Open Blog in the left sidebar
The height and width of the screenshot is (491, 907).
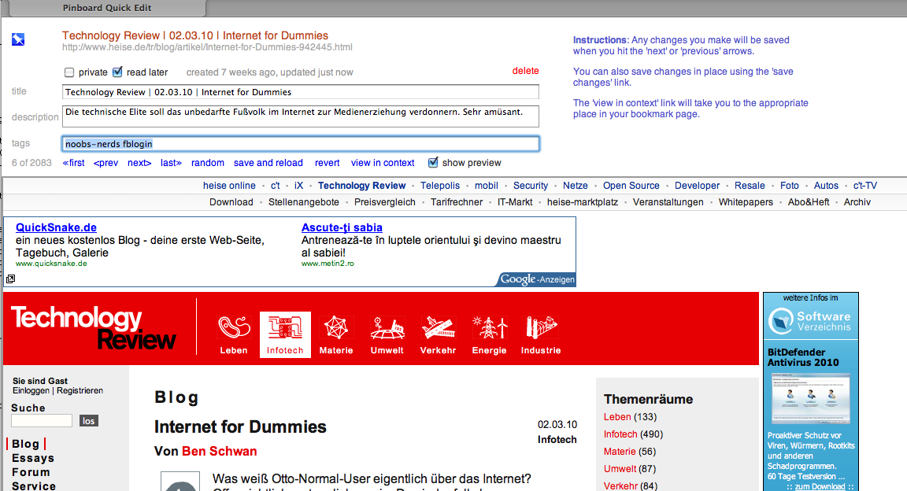[25, 444]
